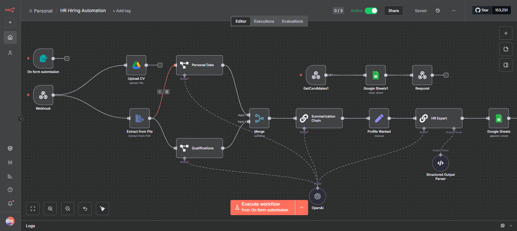Toggle the workflow Active switch off
517x231 pixels.
371,11
